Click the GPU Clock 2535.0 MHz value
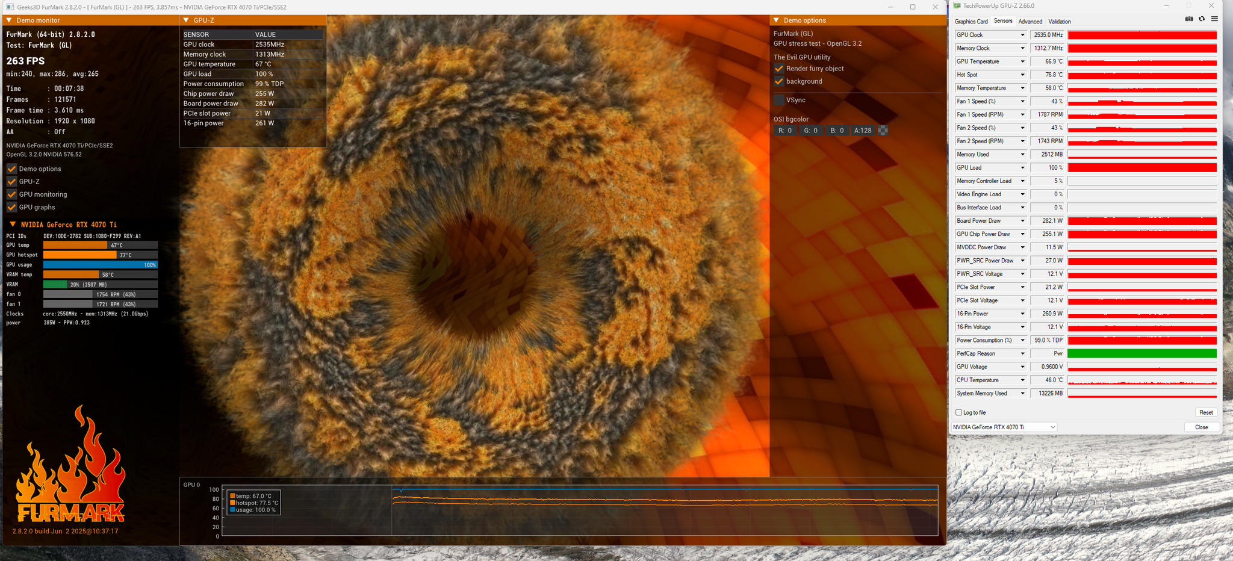Screen dimensions: 1233x561 [x=1048, y=35]
